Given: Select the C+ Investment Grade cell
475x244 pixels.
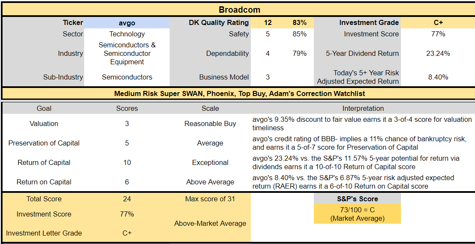Looking at the screenshot, I should pyautogui.click(x=438, y=23).
